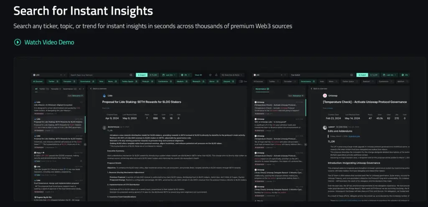The width and height of the screenshot is (428, 207).
Task: Click the square icon on the Research chip
Action: point(204,82)
